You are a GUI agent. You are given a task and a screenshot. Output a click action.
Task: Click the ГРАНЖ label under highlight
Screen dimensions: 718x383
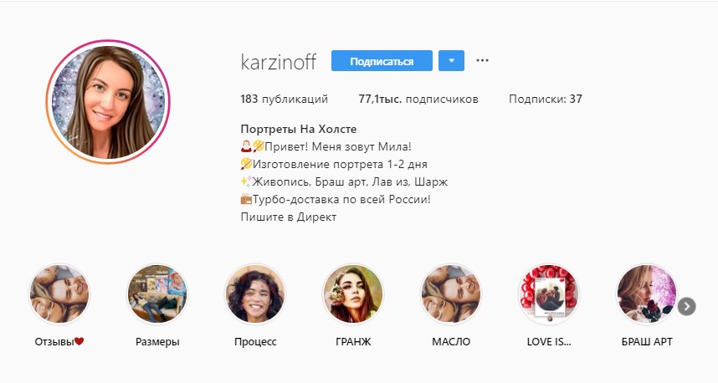click(353, 342)
